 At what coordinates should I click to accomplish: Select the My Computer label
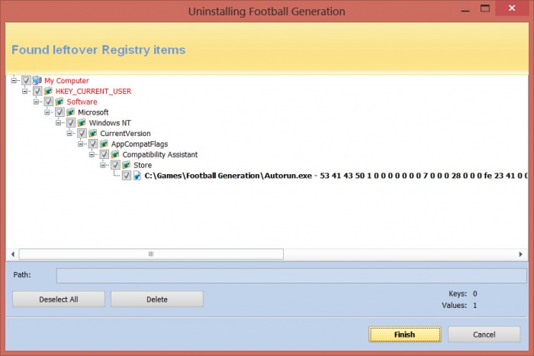[x=67, y=81]
